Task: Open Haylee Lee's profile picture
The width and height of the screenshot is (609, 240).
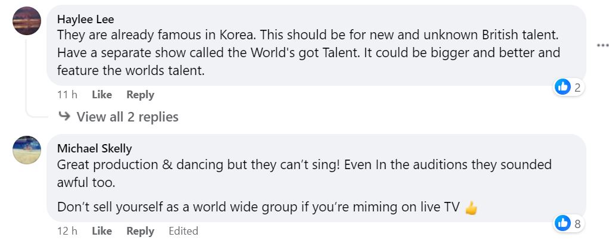Action: [27, 20]
